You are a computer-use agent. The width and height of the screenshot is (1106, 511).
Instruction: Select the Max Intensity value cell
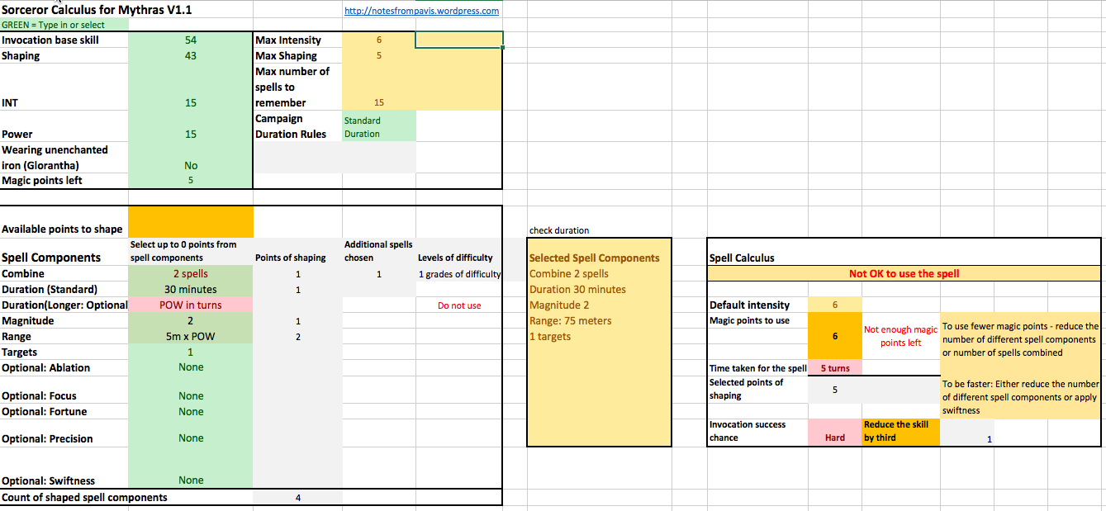pos(378,40)
